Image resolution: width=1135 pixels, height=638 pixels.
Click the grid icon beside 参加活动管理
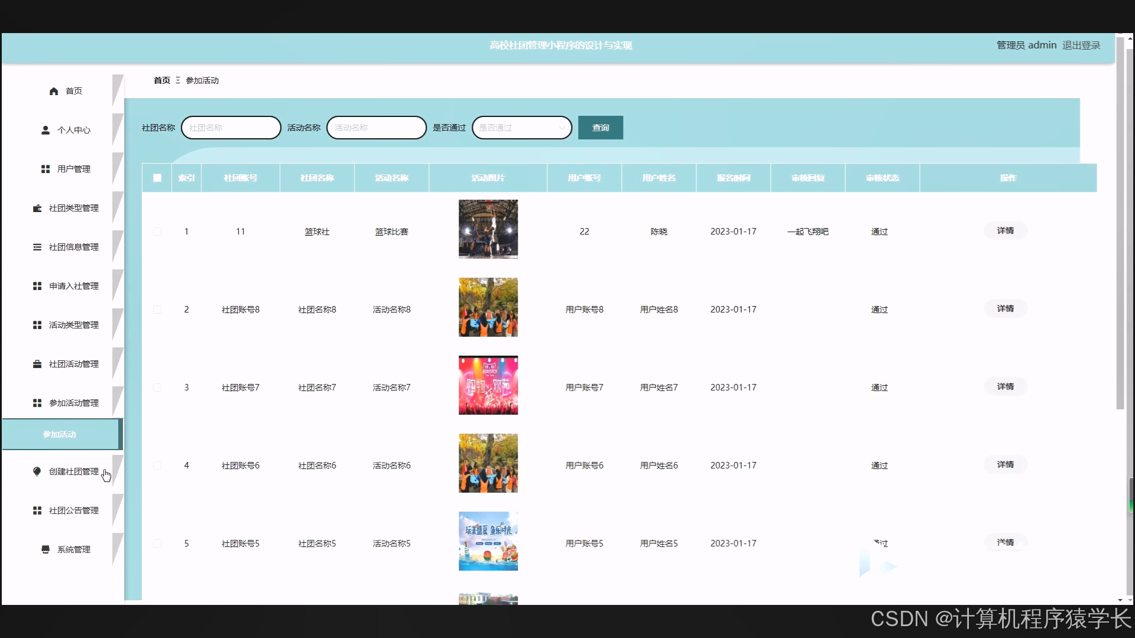37,403
